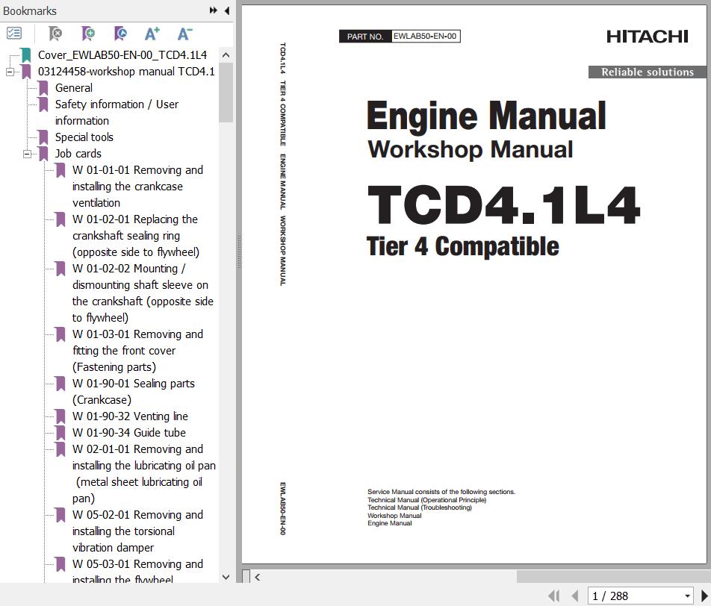Open the Cover_EWLAB50-EN-00_TCD4.1L4 bookmark
The width and height of the screenshot is (711, 606).
[x=122, y=54]
